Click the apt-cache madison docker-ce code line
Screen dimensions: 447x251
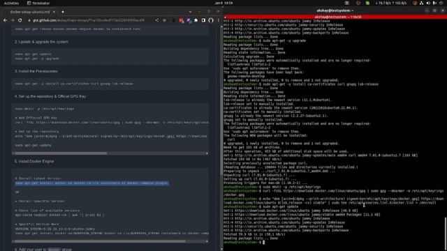[x=60, y=215]
